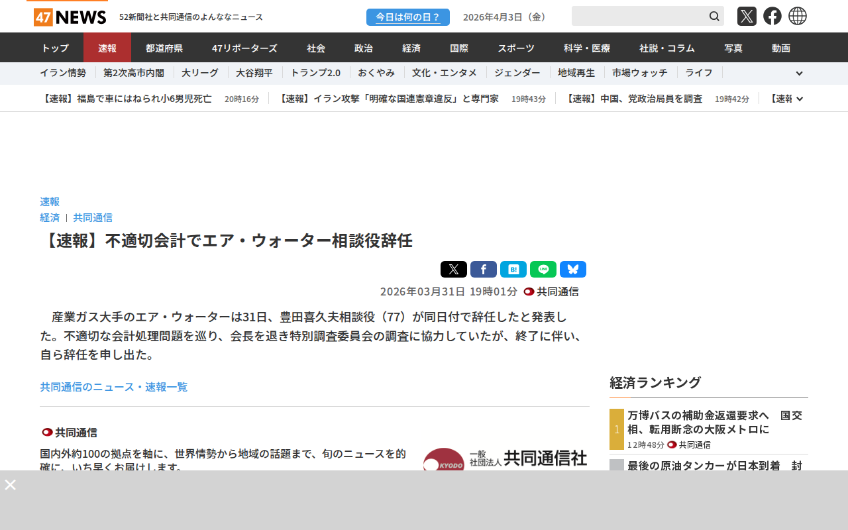The width and height of the screenshot is (848, 530).
Task: Open the 経済 nav tab
Action: [x=411, y=48]
